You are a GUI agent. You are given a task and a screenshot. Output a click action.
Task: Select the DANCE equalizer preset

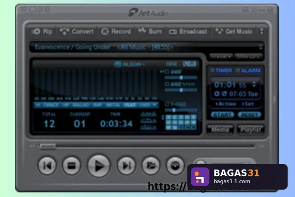click(x=51, y=105)
